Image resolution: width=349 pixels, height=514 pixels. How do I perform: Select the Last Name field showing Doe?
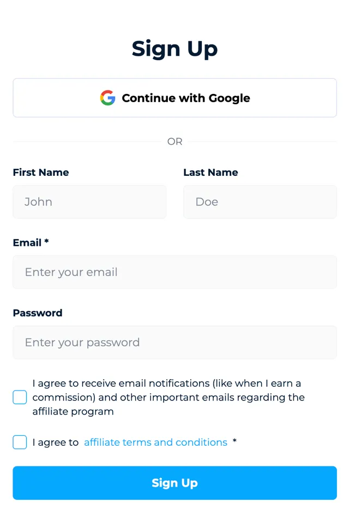(260, 202)
